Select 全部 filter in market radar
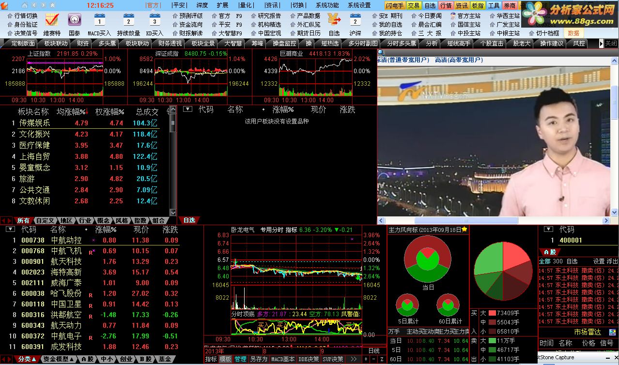This screenshot has height=365, width=619. pyautogui.click(x=545, y=261)
